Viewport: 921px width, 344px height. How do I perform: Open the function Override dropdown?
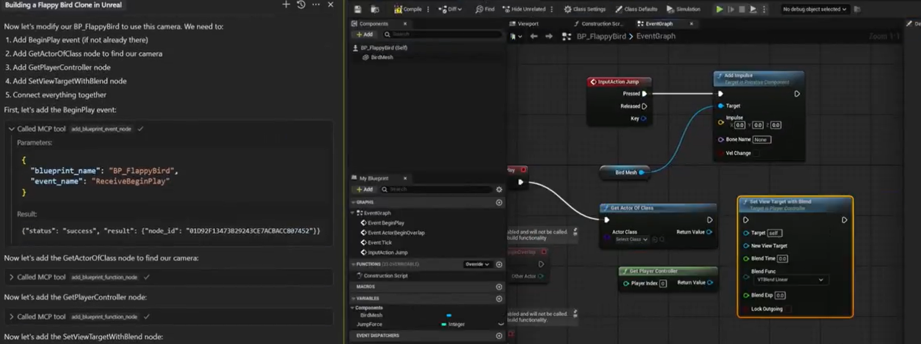[477, 265]
